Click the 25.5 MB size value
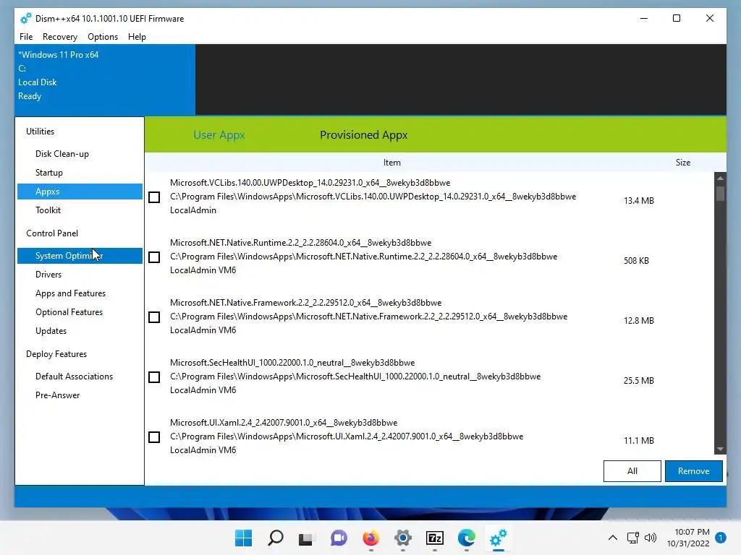The height and width of the screenshot is (555, 741). coord(638,380)
